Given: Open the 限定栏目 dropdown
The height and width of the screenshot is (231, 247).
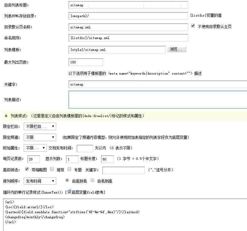Looking at the screenshot, I should click(40, 126).
